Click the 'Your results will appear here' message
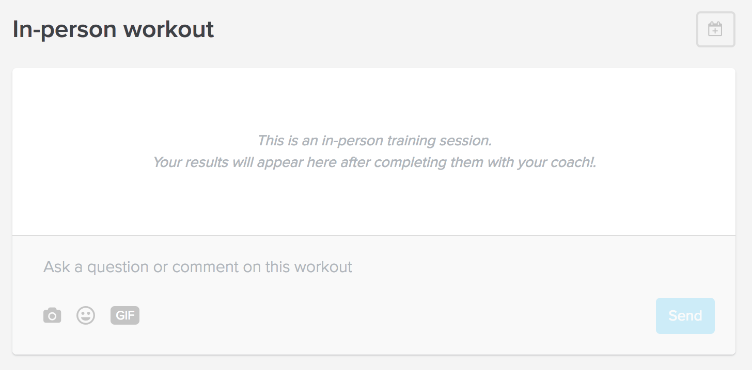This screenshot has width=752, height=370. 374,162
